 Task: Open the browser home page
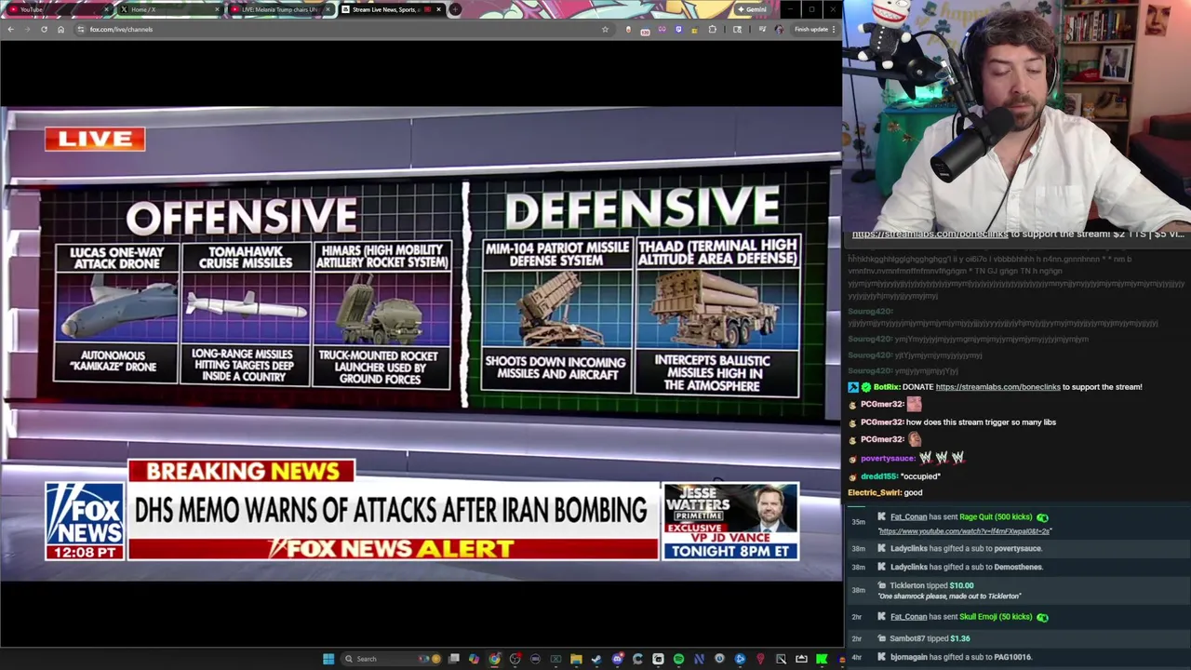[x=60, y=29]
